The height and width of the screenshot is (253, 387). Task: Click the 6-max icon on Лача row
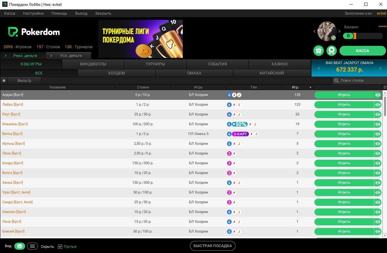point(229,222)
